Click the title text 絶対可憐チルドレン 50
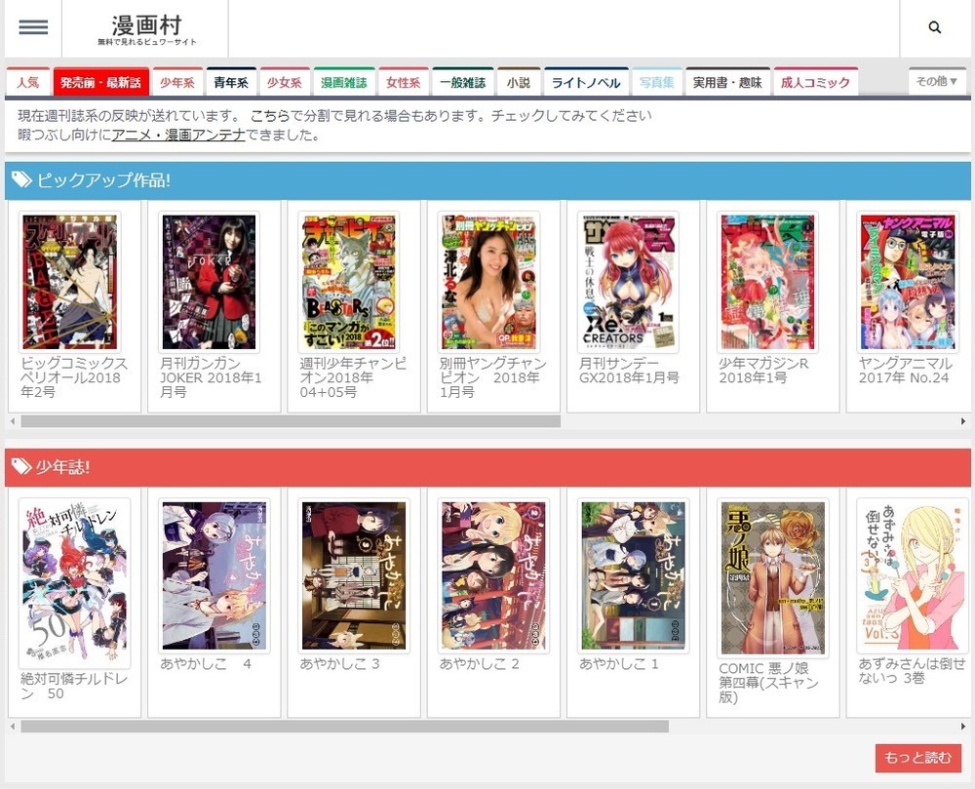 click(x=74, y=686)
